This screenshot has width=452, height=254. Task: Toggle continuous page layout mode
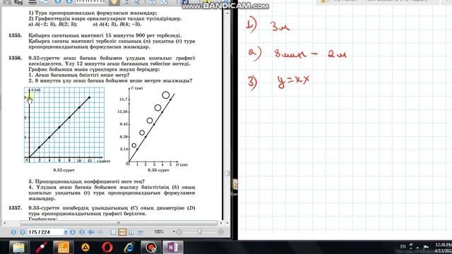[122, 232]
